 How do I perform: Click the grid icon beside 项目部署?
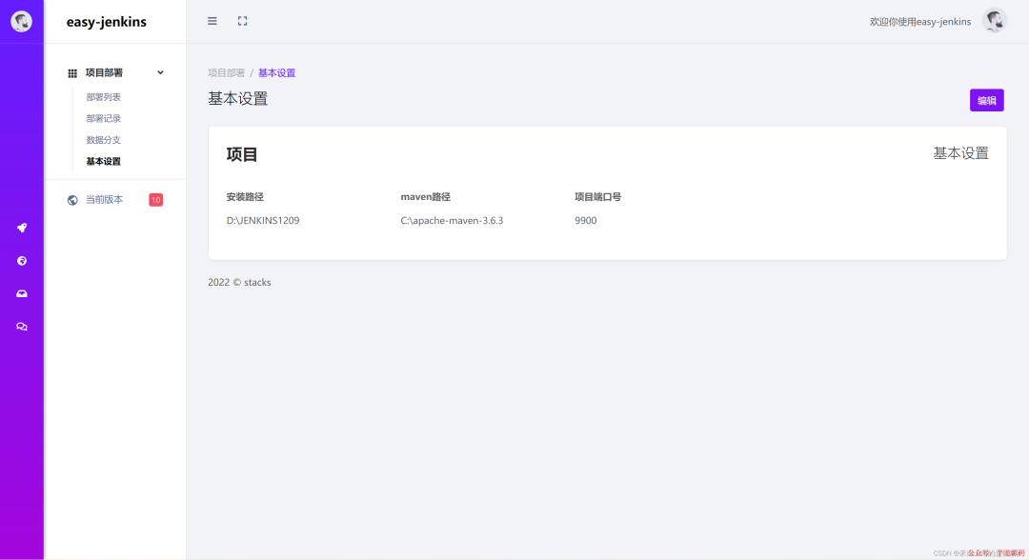(x=72, y=71)
